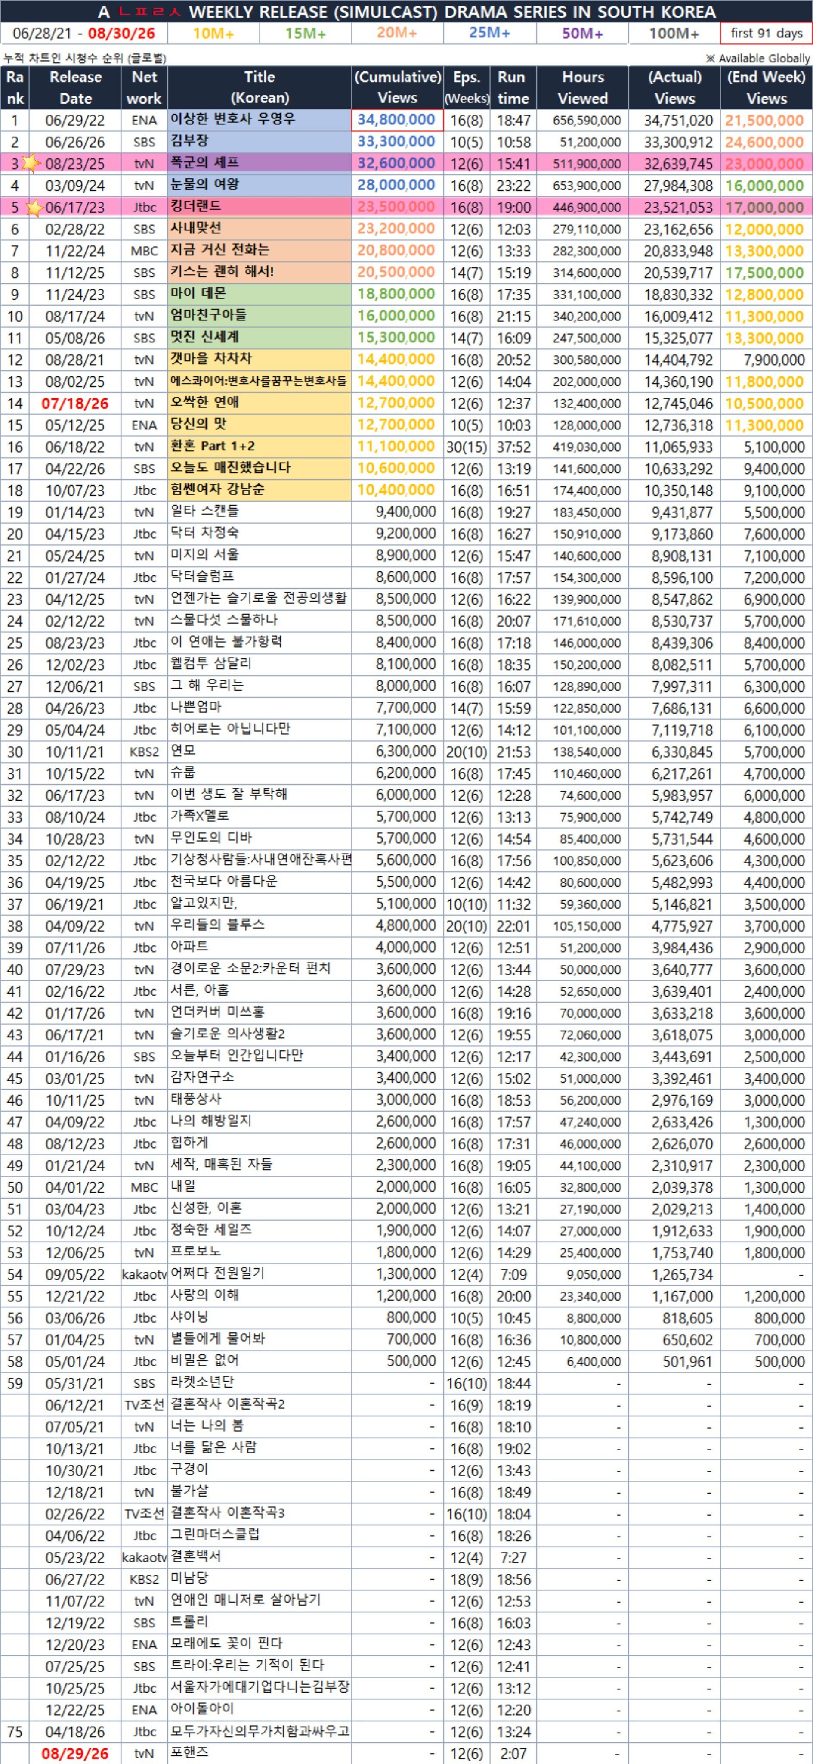Click the episodes cell '30(15)'

467,447
